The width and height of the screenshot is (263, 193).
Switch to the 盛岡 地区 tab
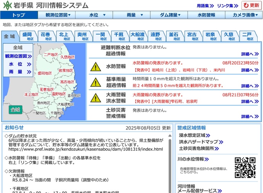click(27, 36)
